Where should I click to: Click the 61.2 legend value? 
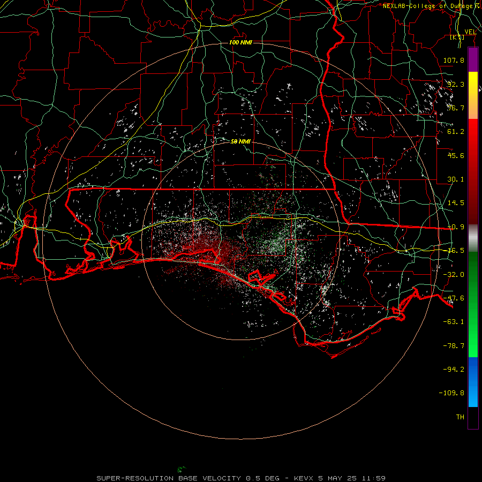point(456,132)
